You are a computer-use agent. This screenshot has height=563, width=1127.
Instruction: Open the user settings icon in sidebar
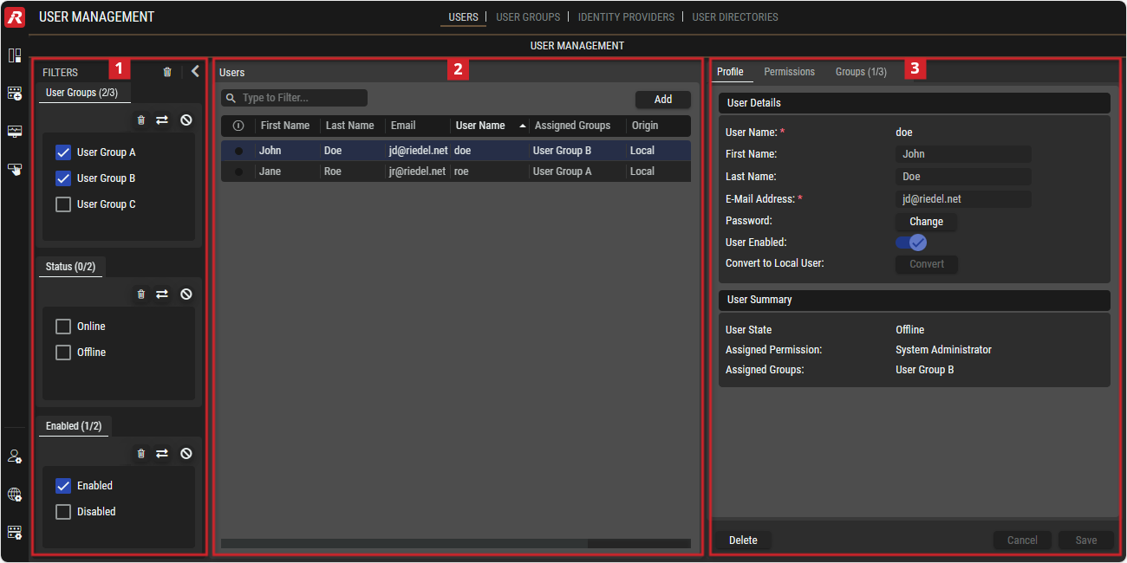click(15, 456)
